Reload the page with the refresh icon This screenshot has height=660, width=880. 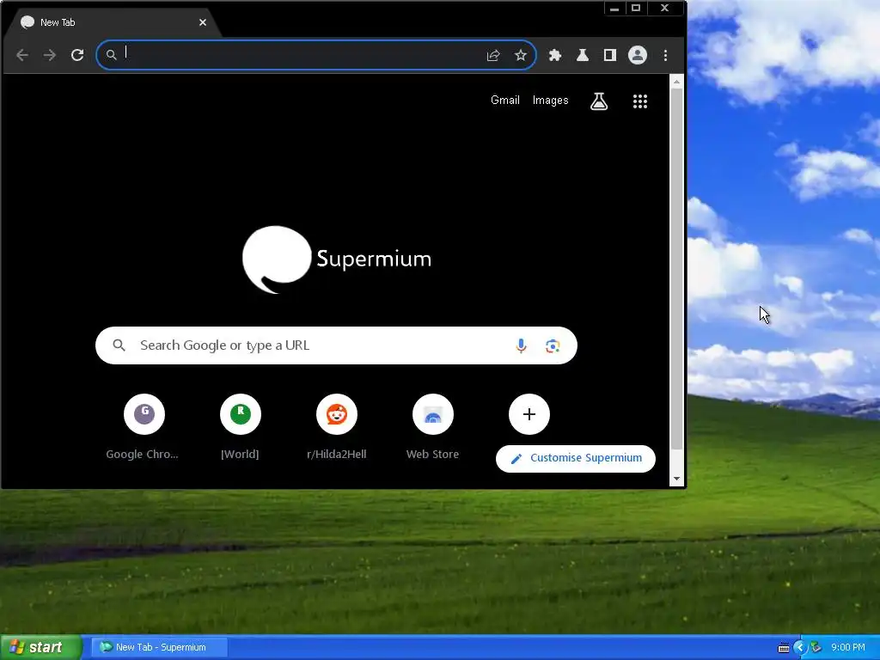point(77,55)
